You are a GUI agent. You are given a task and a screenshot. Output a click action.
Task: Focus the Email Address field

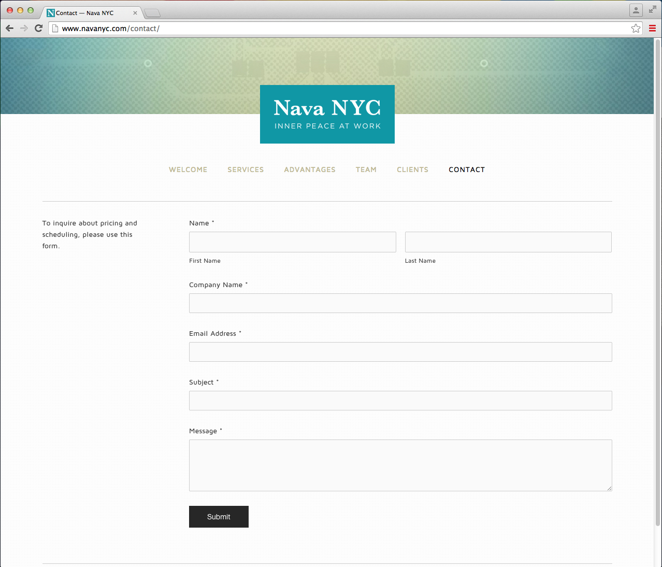click(x=400, y=352)
